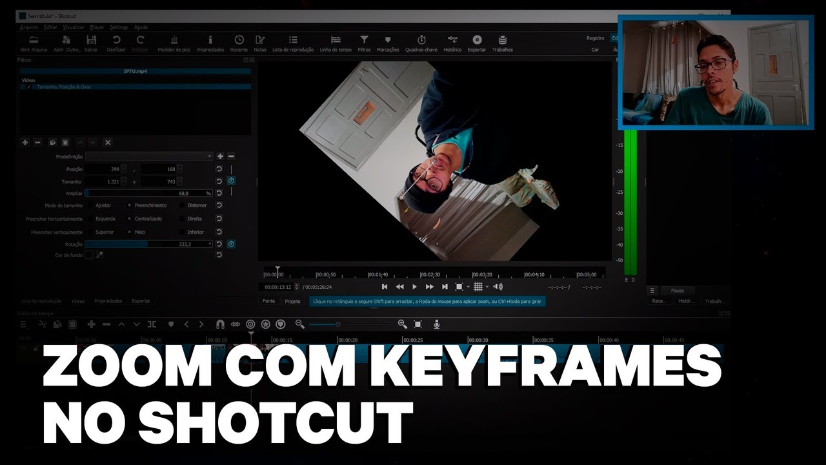Pick background color with eyedropper
Image resolution: width=826 pixels, height=465 pixels.
pyautogui.click(x=100, y=255)
